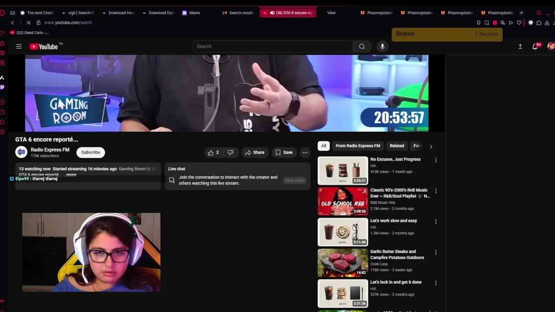Open options for Let's work slow and easy
This screenshot has width=555, height=312.
436,221
